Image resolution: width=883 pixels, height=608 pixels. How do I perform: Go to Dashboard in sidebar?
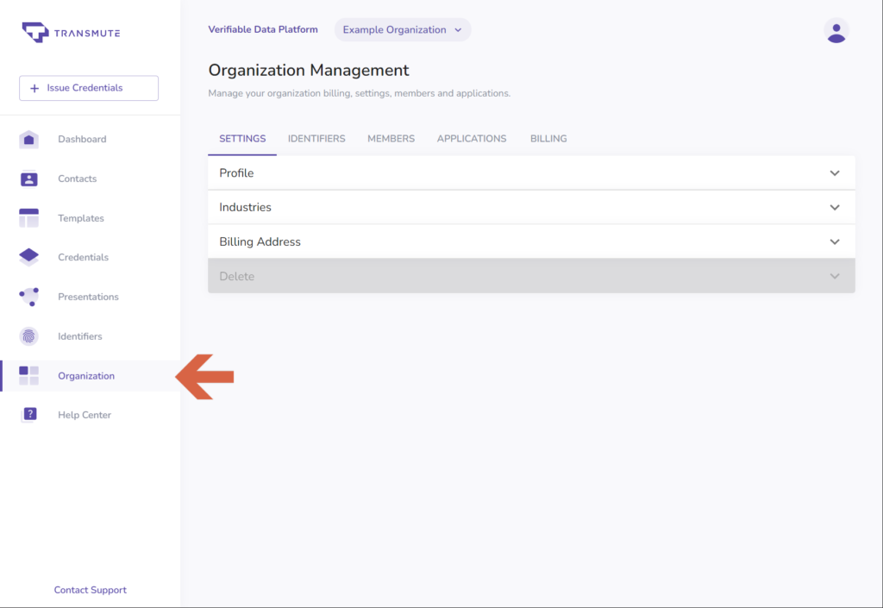point(82,139)
